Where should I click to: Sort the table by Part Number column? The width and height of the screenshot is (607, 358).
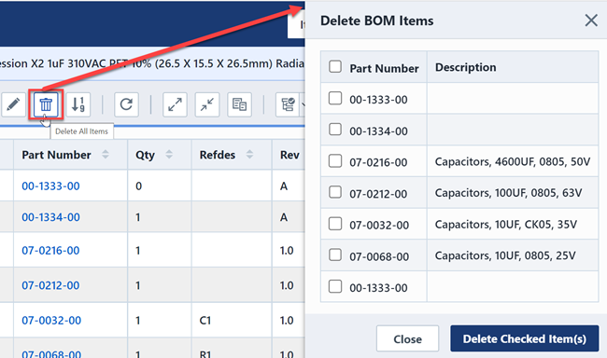pos(105,155)
